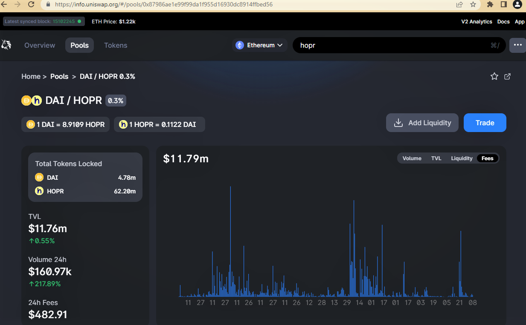Click the HOPR locked amount 62.20m
The width and height of the screenshot is (526, 325).
coord(125,192)
